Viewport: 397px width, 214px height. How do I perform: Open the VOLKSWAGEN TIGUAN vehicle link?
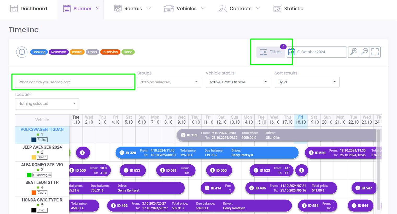coord(42,130)
